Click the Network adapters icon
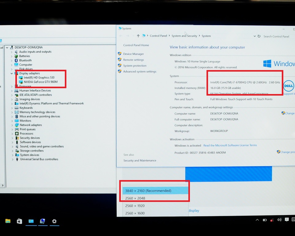The image size is (295, 236). tap(17, 125)
